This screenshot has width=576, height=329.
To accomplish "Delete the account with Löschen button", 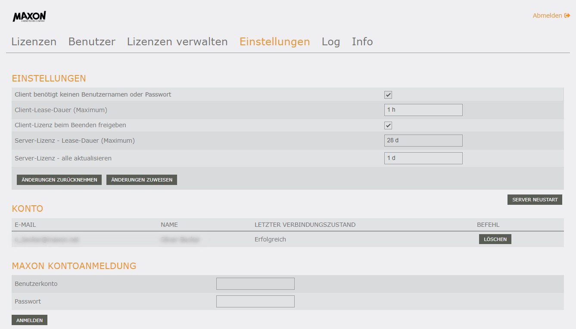I will (495, 239).
